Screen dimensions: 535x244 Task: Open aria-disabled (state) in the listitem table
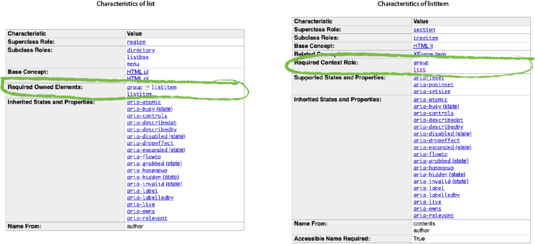tap(443, 133)
